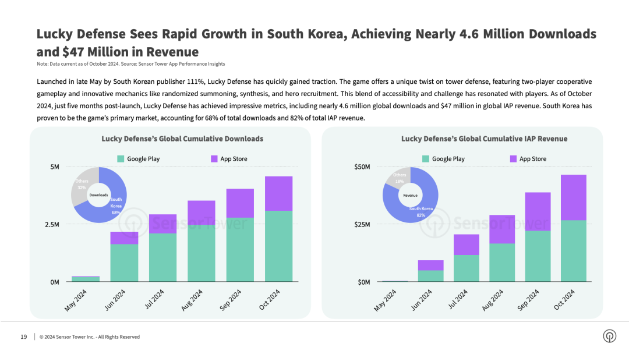The image size is (629, 354).
Task: Click Others 18% segment in Revenue donut
Action: (x=400, y=178)
